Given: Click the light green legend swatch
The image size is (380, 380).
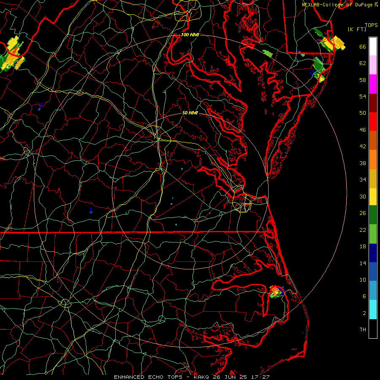Looking at the screenshot, I should click(x=373, y=234).
